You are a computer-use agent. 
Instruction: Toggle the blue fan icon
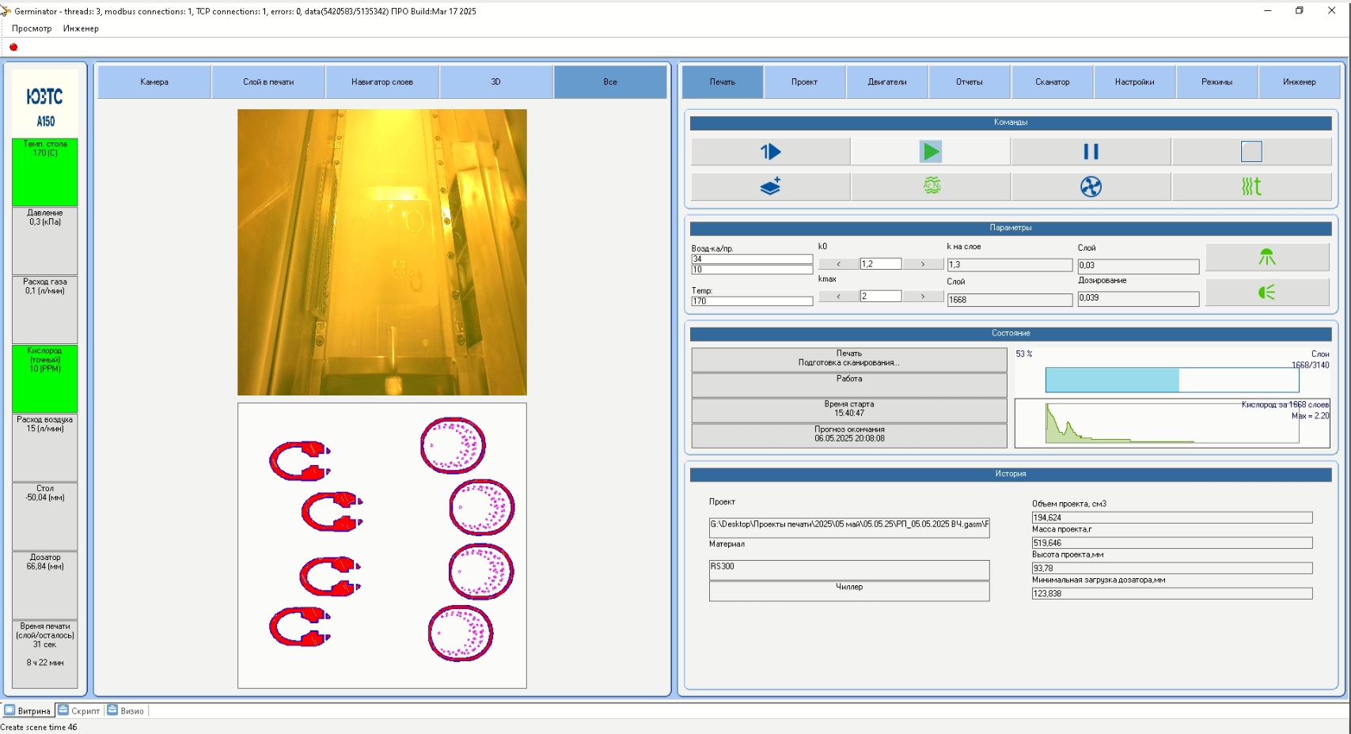1091,187
